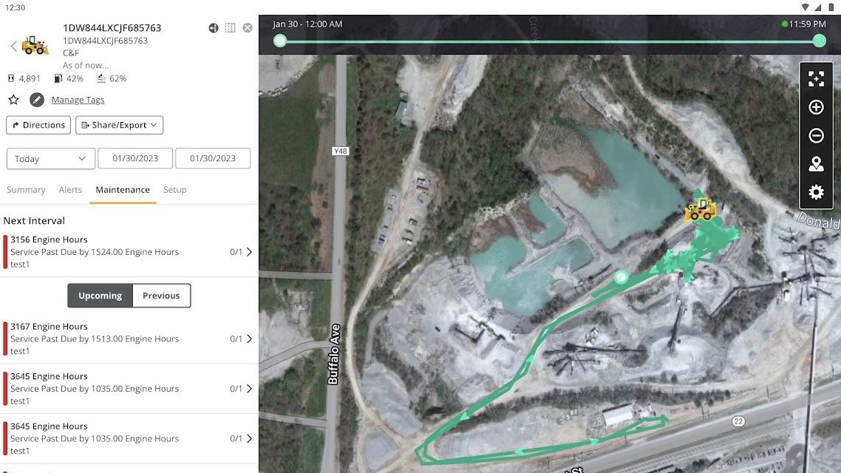Image resolution: width=841 pixels, height=473 pixels.
Task: Open the map location layers icon
Action: pos(816,164)
